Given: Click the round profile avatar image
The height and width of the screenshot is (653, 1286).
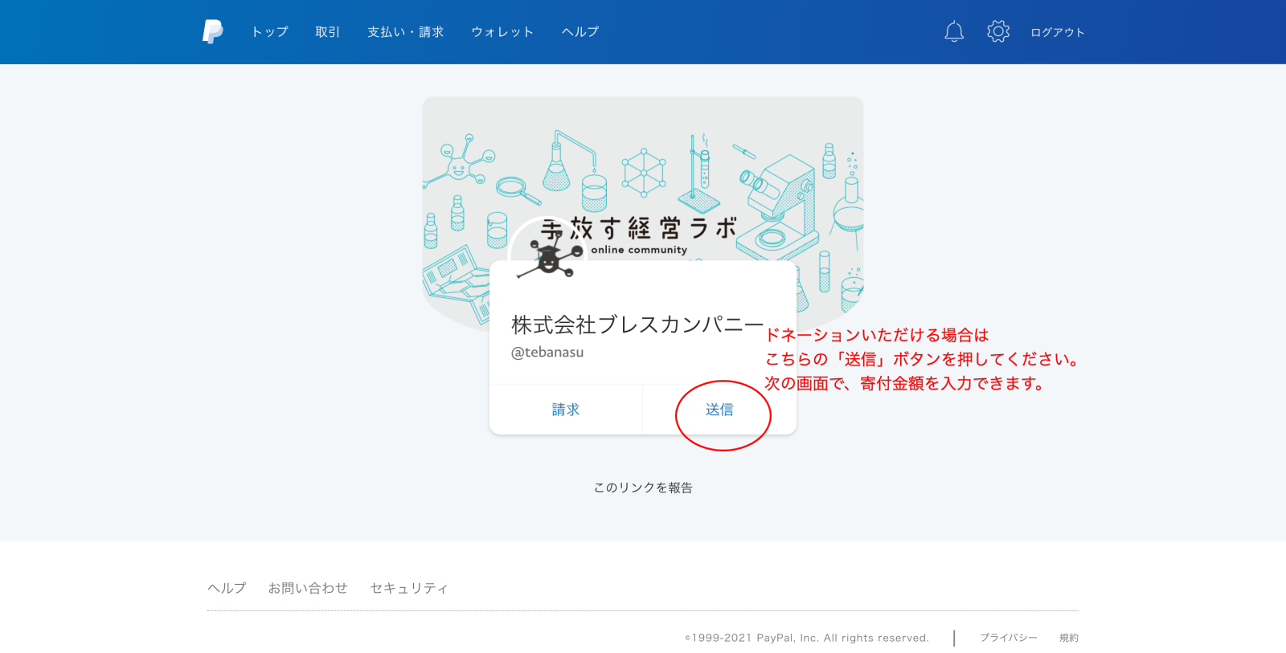Looking at the screenshot, I should coord(549,255).
